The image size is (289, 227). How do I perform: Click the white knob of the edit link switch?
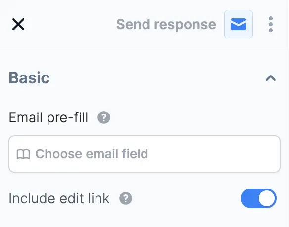(267, 198)
